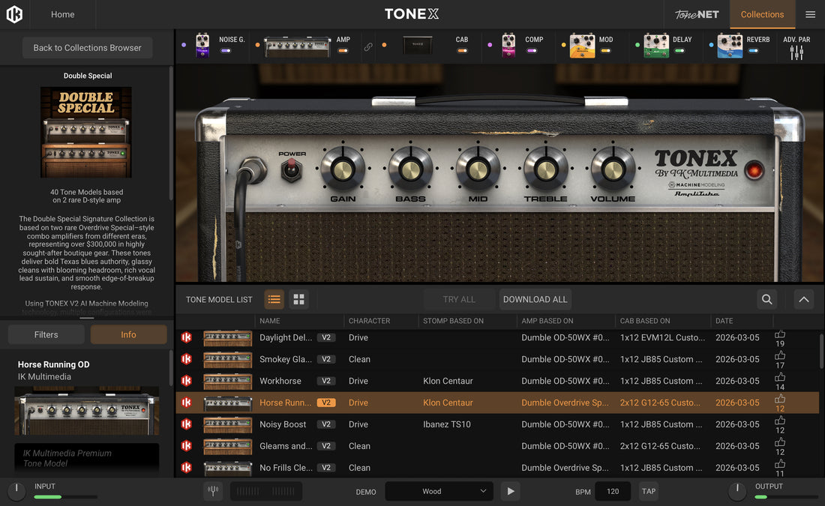Sort by CAB BASED ON column
The width and height of the screenshot is (825, 506).
point(645,321)
